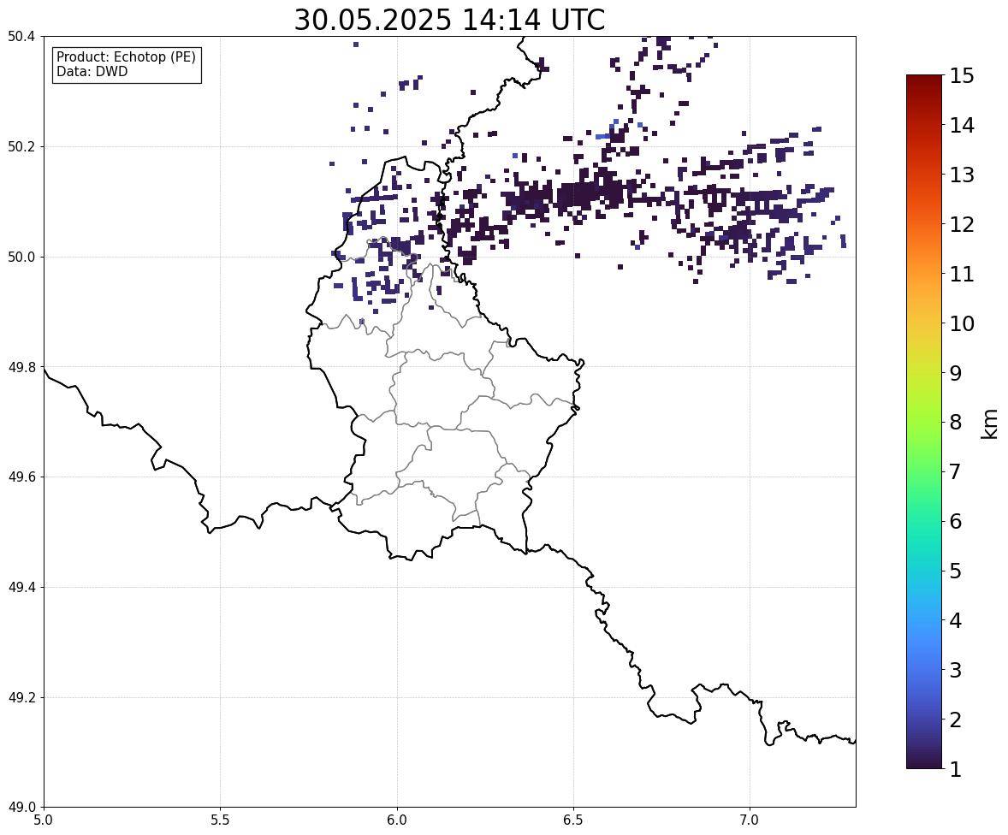Click the colorbar tick label 15
This screenshot has width=1008, height=835.
click(x=962, y=76)
